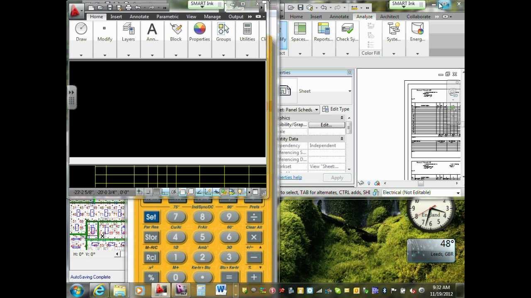
Task: Click the Rcl key on yellow calculator
Action: 151,257
